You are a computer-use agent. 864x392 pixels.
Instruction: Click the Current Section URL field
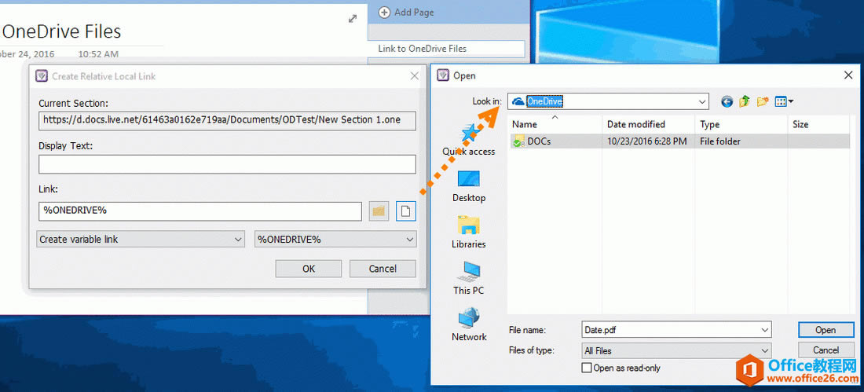coord(227,120)
